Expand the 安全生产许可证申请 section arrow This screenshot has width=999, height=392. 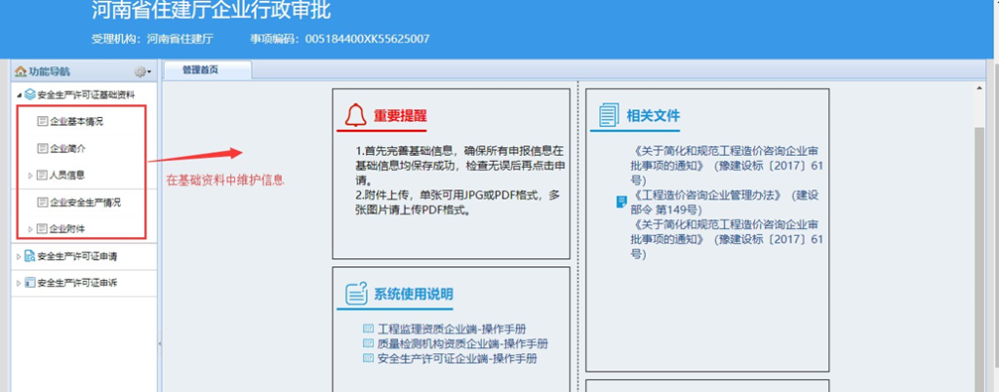point(19,257)
